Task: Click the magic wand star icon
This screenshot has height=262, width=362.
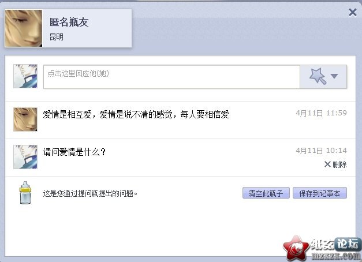Action: (x=318, y=76)
